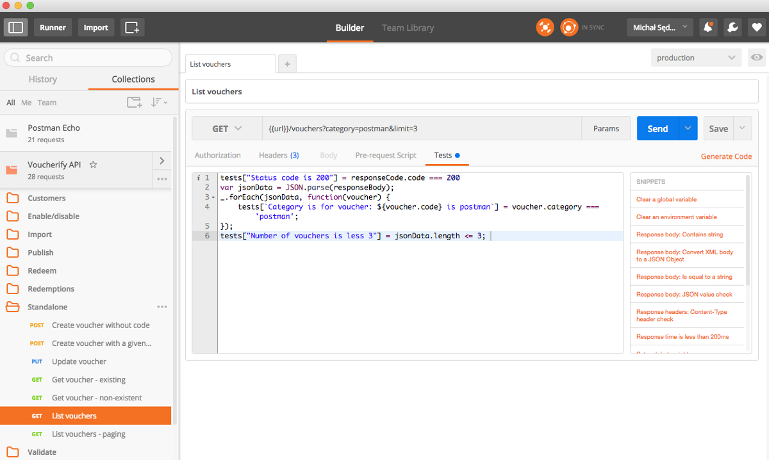Toggle the sidebar layout icon
This screenshot has width=769, height=460.
pos(16,28)
